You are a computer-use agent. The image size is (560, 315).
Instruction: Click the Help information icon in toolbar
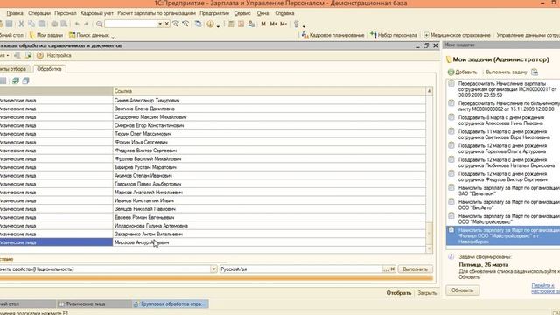click(210, 24)
